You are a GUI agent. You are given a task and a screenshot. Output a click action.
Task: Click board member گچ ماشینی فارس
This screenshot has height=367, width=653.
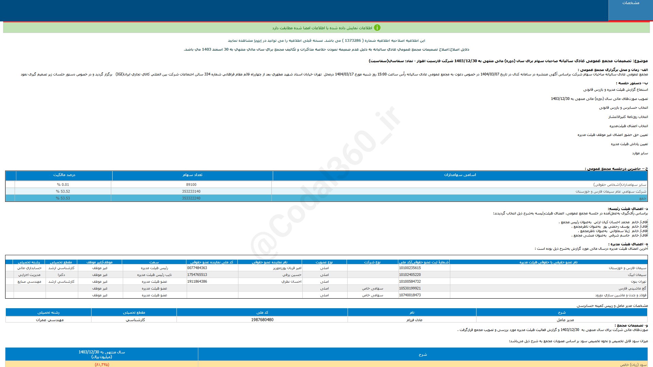coord(633,288)
